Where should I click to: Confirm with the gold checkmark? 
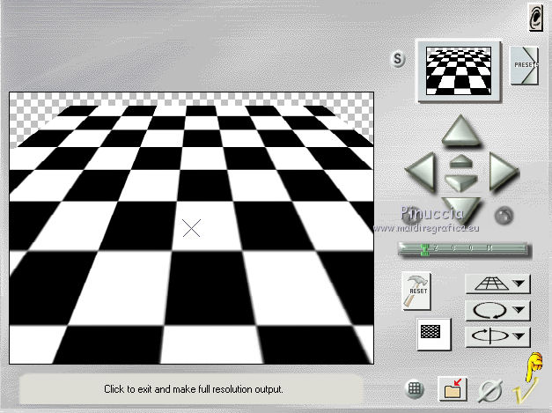click(x=525, y=390)
